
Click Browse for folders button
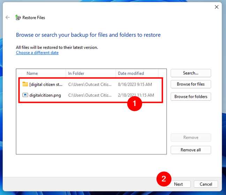191,97
